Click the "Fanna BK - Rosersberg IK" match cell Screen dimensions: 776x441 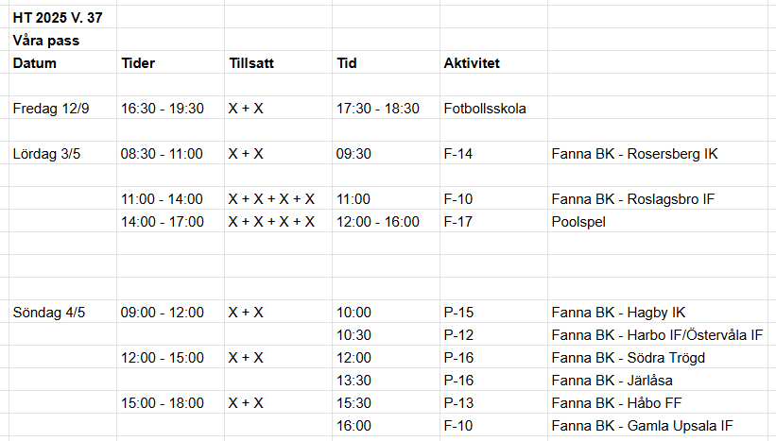tap(635, 154)
